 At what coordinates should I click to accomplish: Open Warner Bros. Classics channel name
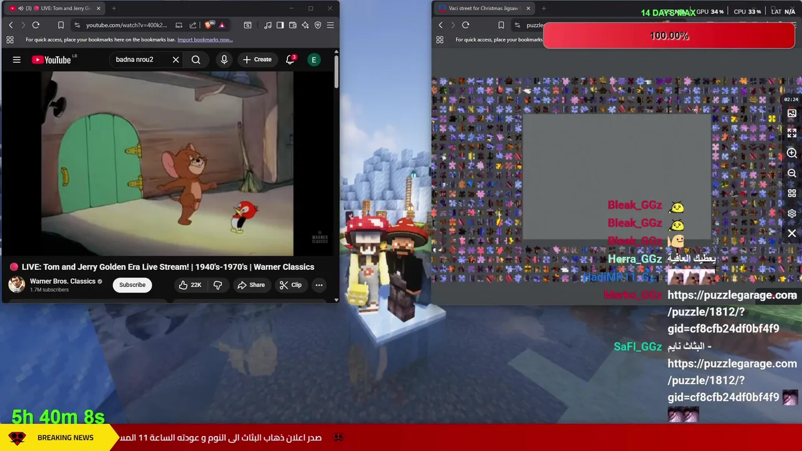point(63,281)
